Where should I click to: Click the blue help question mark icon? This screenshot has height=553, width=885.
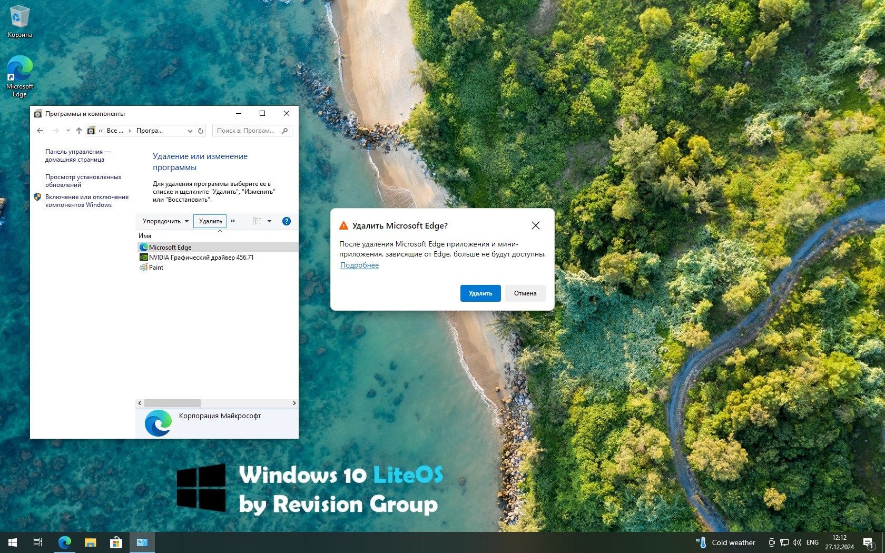pos(287,221)
